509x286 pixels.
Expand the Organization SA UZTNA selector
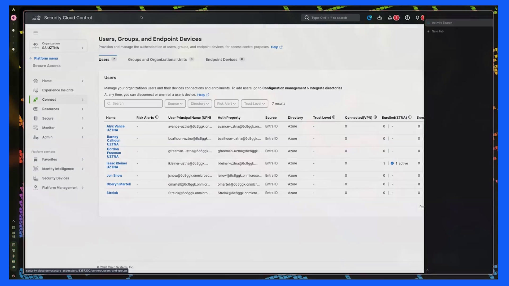pos(58,46)
